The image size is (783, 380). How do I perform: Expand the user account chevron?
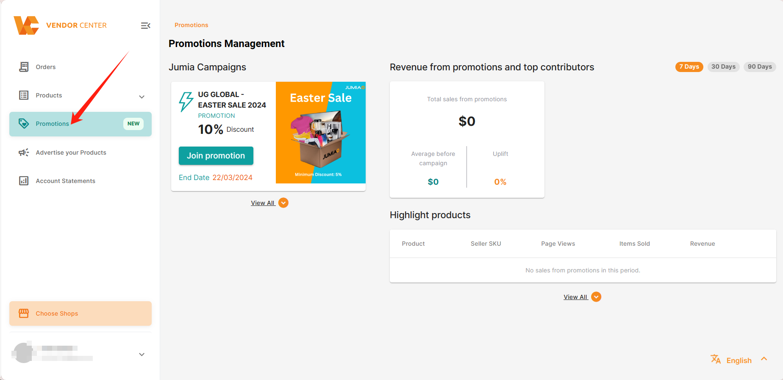coord(142,355)
